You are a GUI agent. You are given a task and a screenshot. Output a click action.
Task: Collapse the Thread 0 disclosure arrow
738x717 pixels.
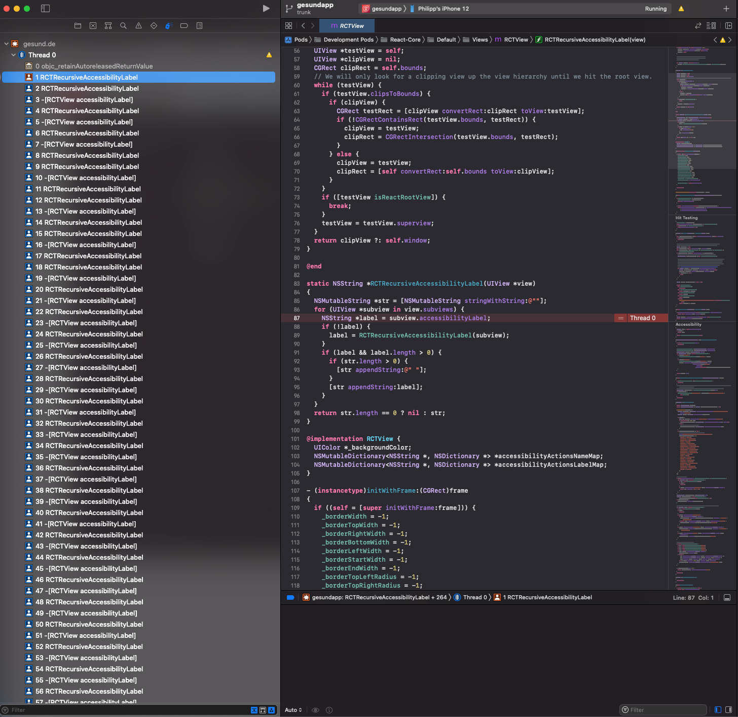pyautogui.click(x=13, y=55)
